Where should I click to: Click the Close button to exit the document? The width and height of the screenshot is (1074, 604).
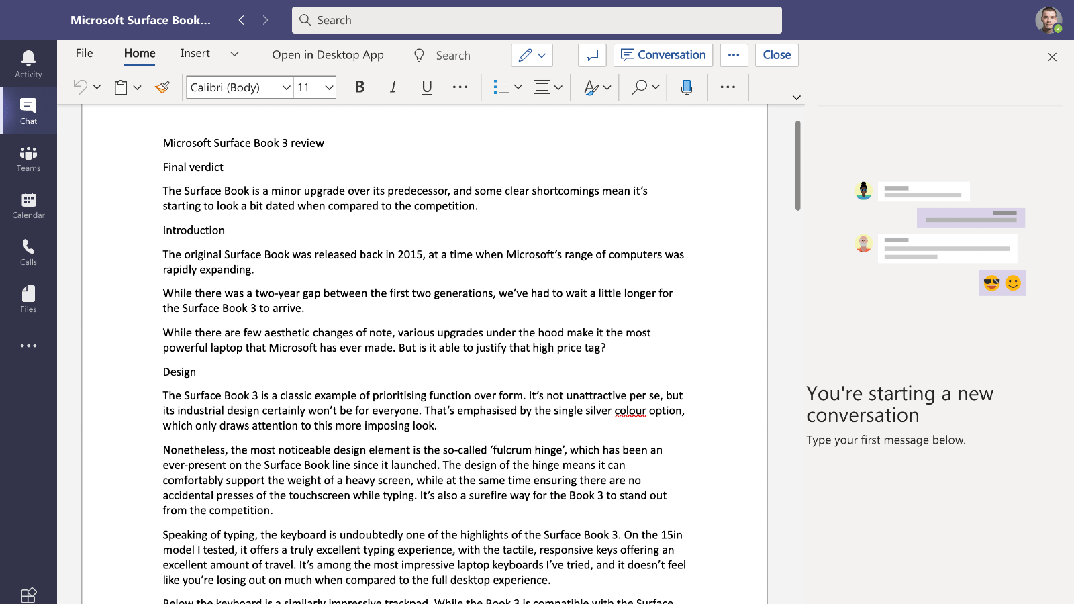pyautogui.click(x=777, y=55)
